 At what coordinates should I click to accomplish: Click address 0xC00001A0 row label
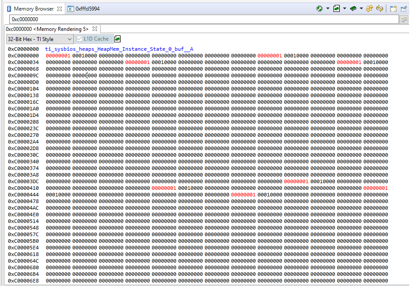click(x=23, y=109)
